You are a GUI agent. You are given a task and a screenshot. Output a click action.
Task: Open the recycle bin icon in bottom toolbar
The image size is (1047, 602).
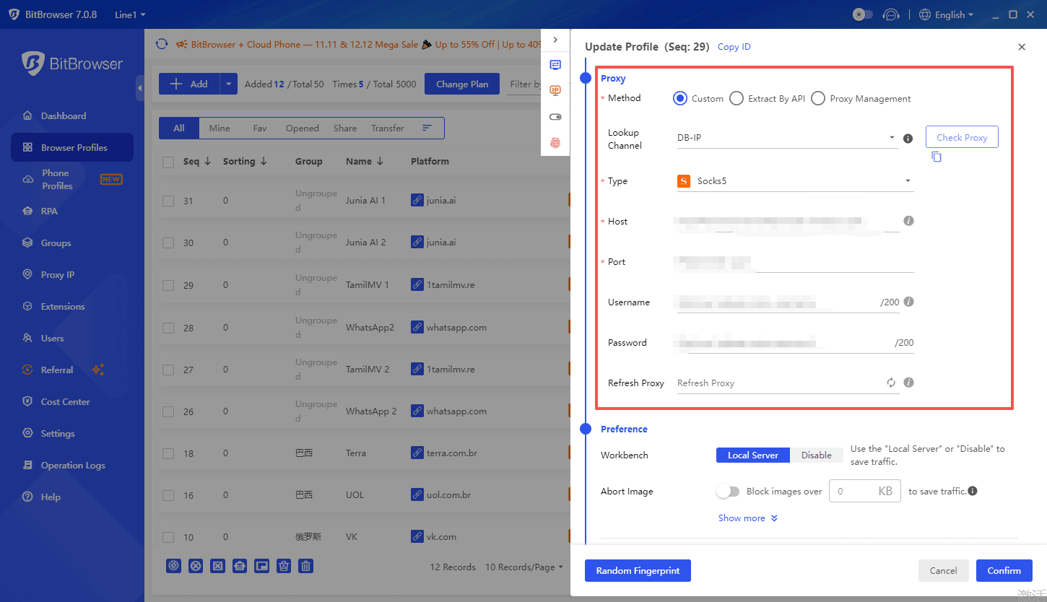click(x=284, y=566)
